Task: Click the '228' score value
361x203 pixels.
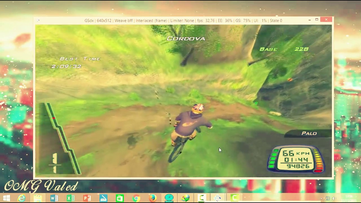Action: pos(301,49)
